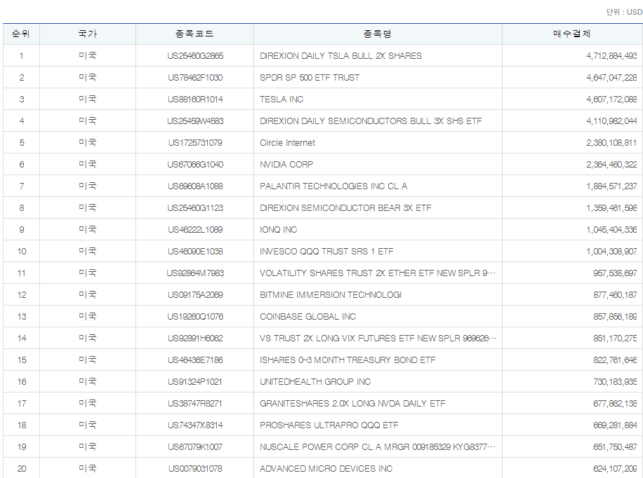Select PROSHARES ULTRAPRO QQQ ETF
The width and height of the screenshot is (643, 478).
tap(329, 425)
